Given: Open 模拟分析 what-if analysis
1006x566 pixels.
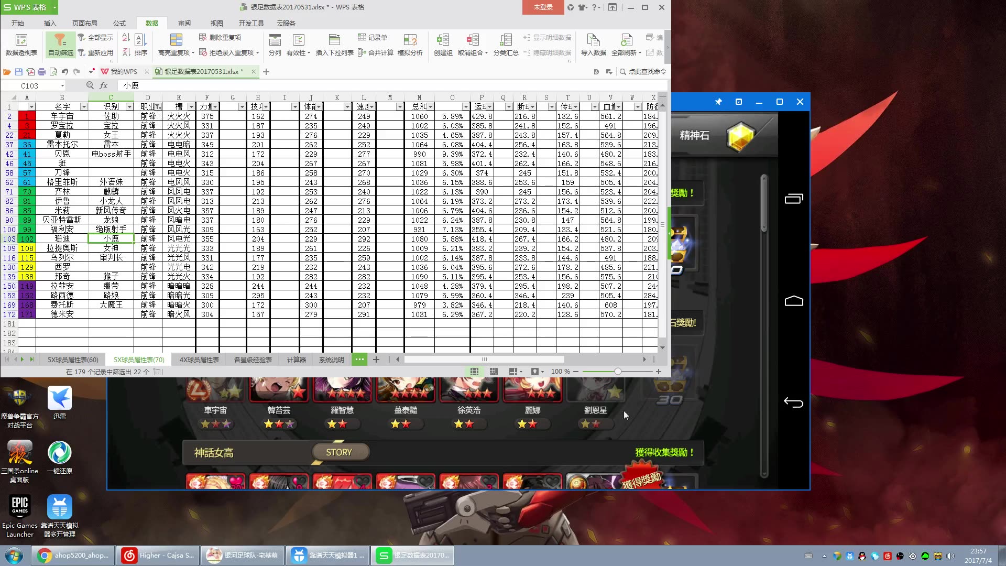Looking at the screenshot, I should pos(410,45).
